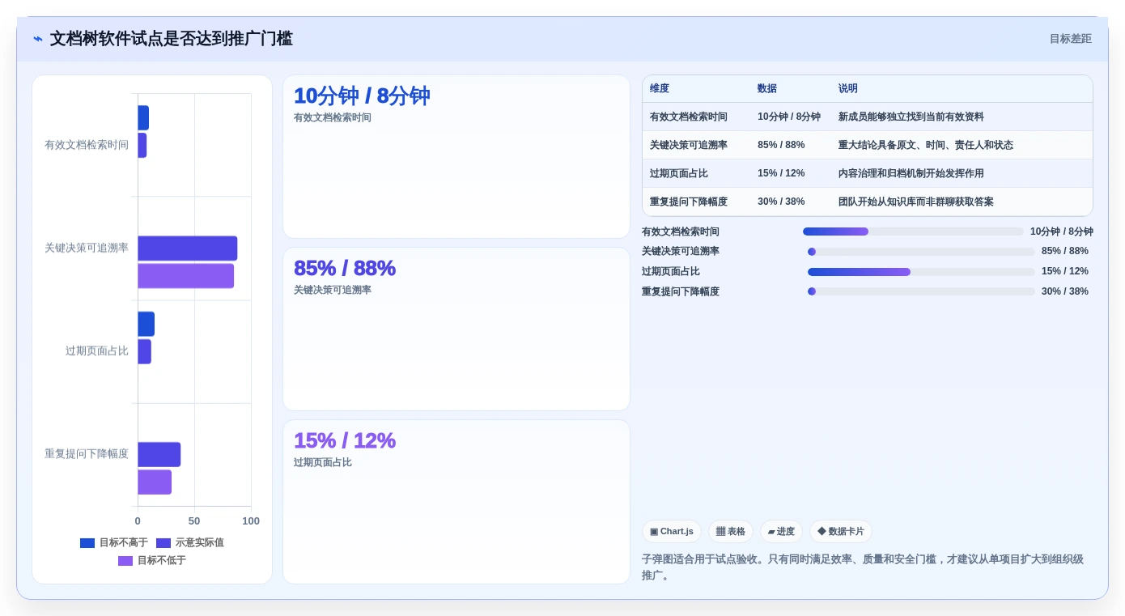Click the 关键决策可追溯率 progress bar
The image size is (1125, 616).
[x=921, y=252]
